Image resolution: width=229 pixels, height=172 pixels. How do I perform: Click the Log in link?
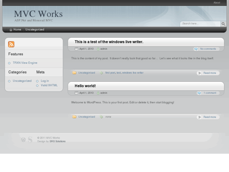pos(45,81)
